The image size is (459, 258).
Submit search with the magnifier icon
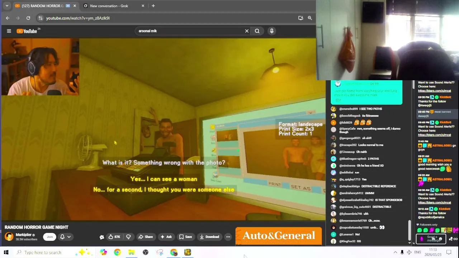coord(257,31)
